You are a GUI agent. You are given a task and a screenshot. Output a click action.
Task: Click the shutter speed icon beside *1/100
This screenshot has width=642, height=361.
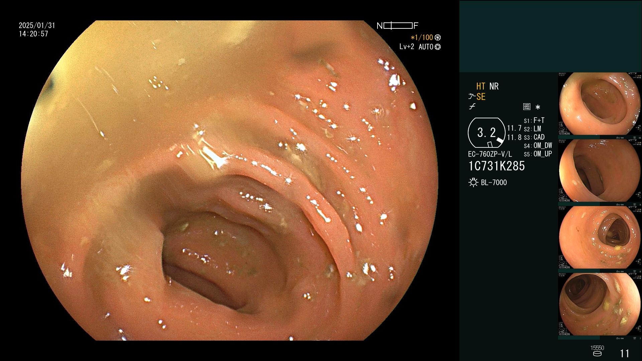point(438,38)
